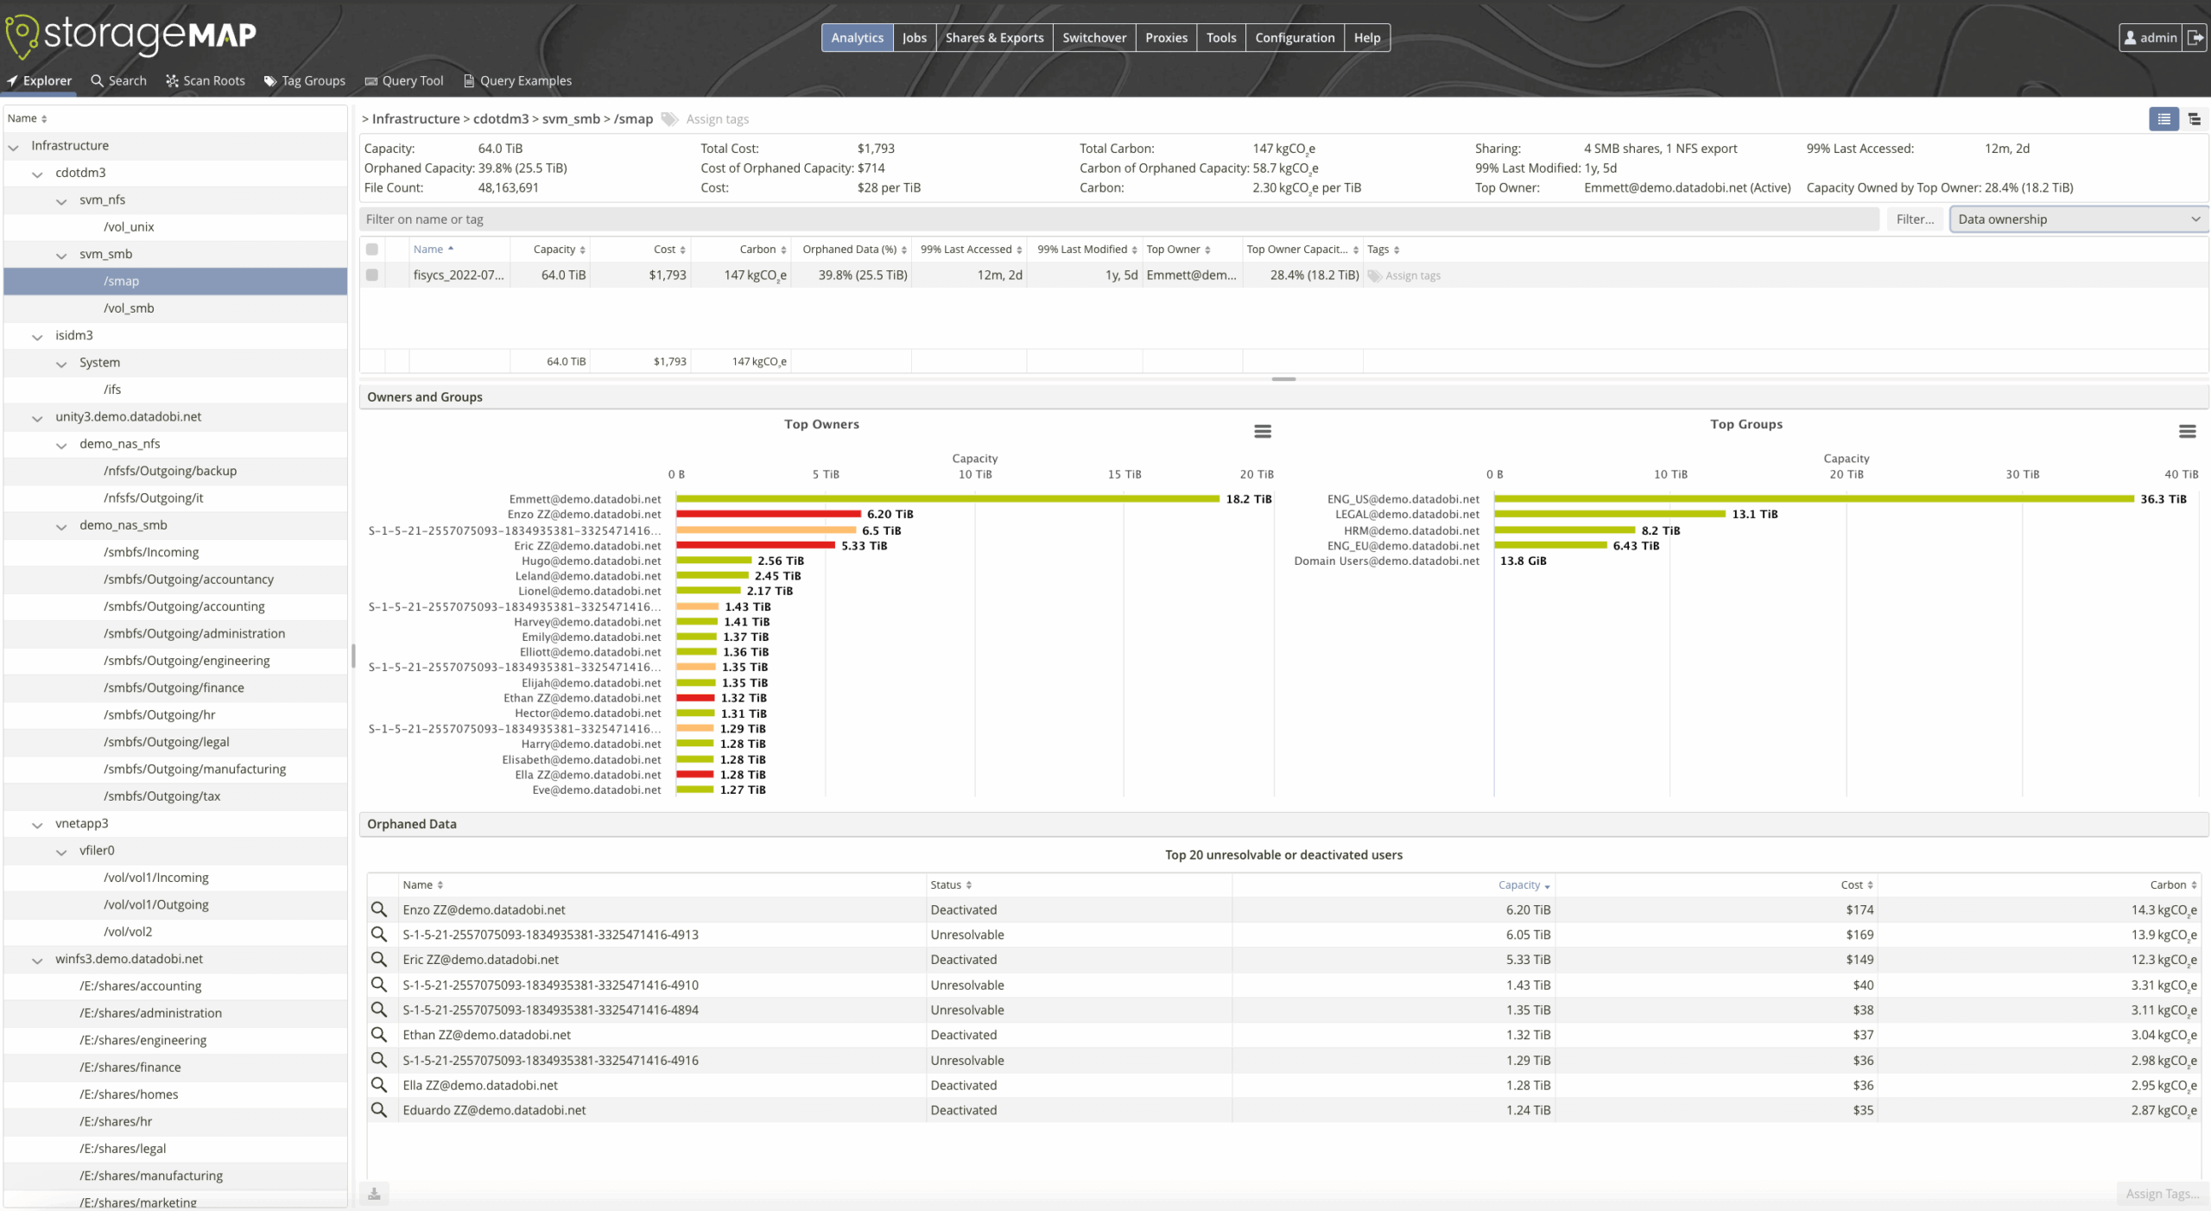Screen dimensions: 2211x1211
Task: Switch to the Jobs tab
Action: (x=913, y=37)
